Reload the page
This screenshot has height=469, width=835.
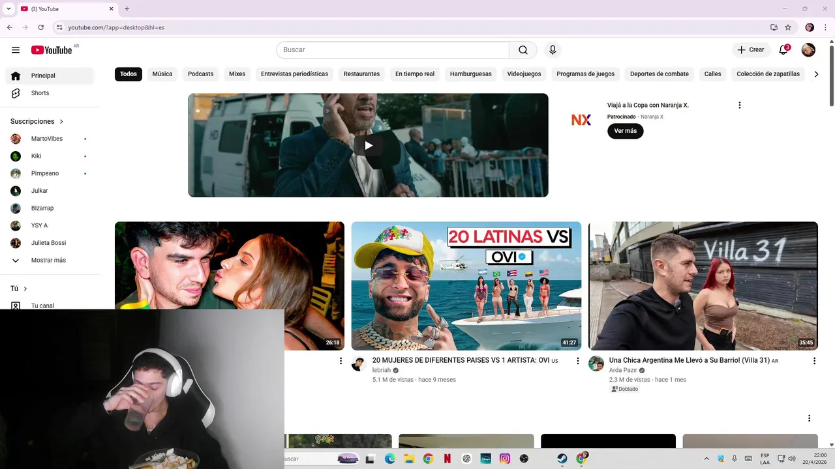[x=40, y=27]
